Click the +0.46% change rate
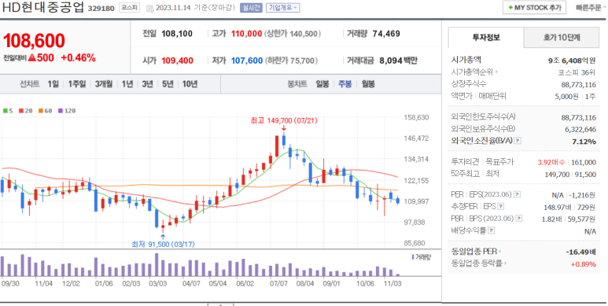 coord(79,57)
